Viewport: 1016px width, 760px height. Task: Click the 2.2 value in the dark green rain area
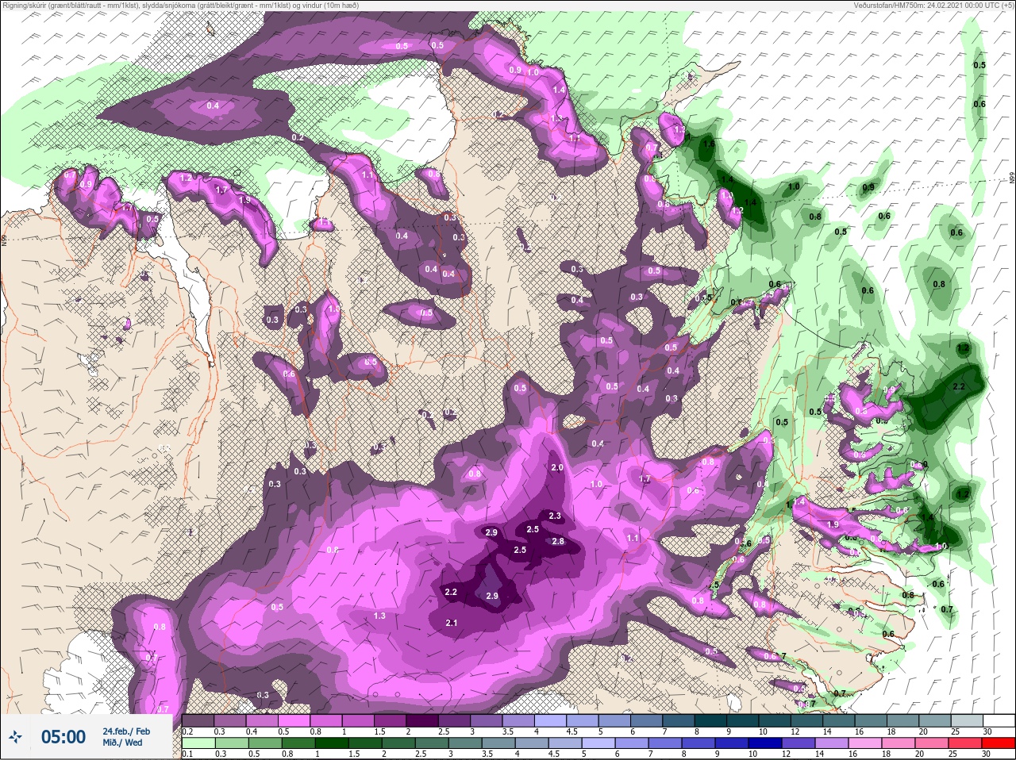[958, 386]
